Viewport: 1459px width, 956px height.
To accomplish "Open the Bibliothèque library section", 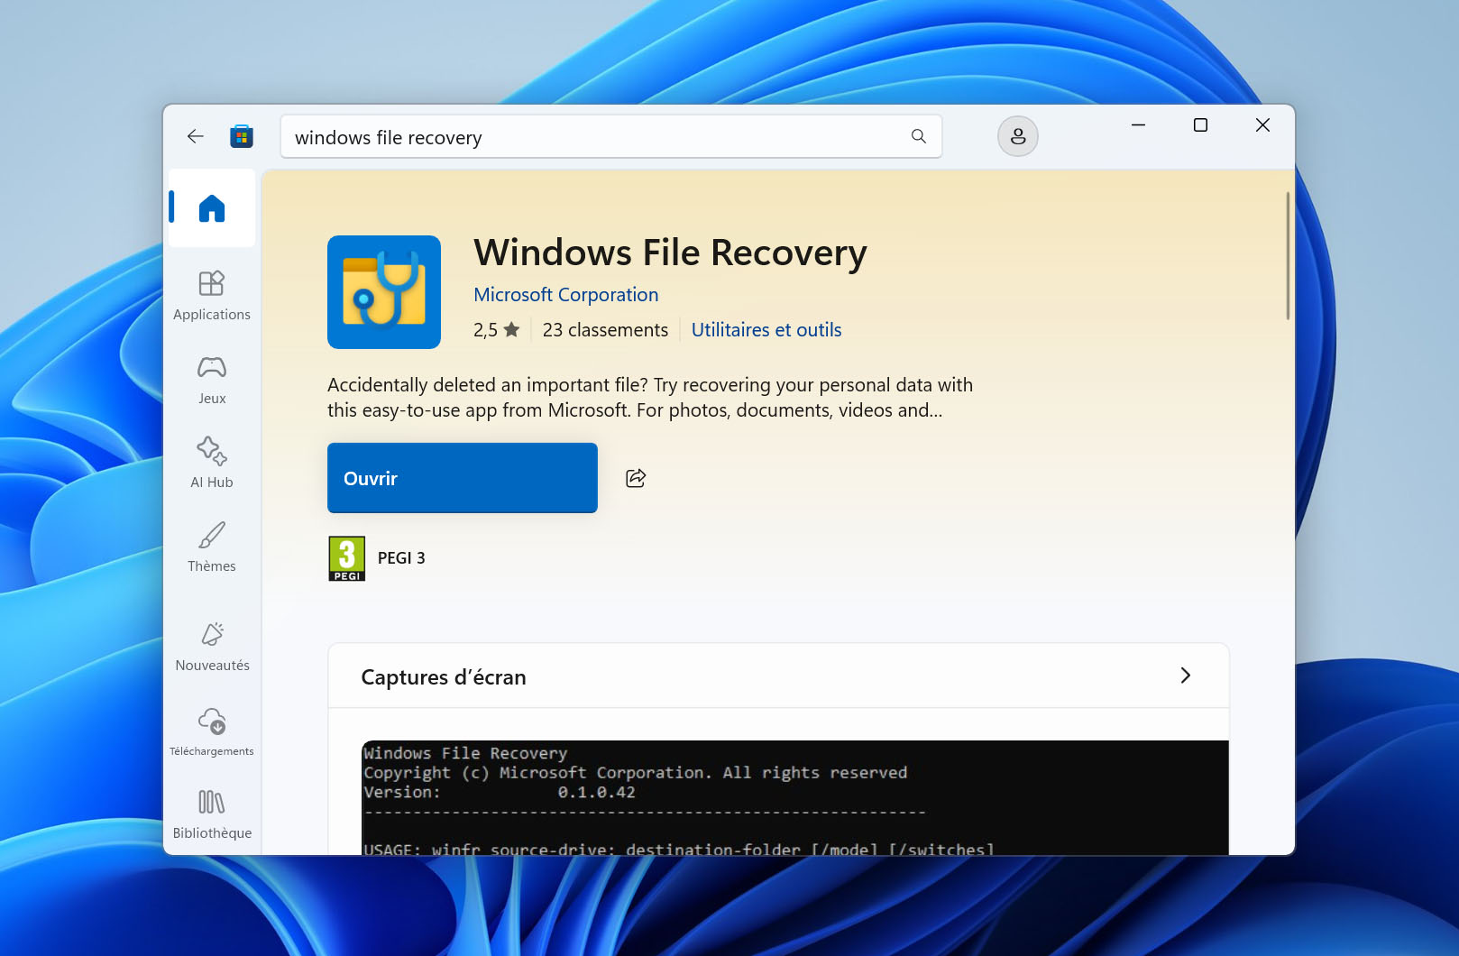I will [212, 814].
